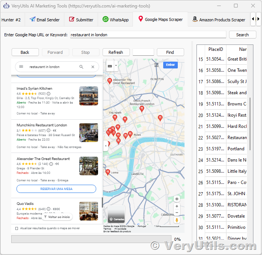Expand keyboard input tool dropdown arrow
The height and width of the screenshot is (255, 262).
tap(116, 66)
